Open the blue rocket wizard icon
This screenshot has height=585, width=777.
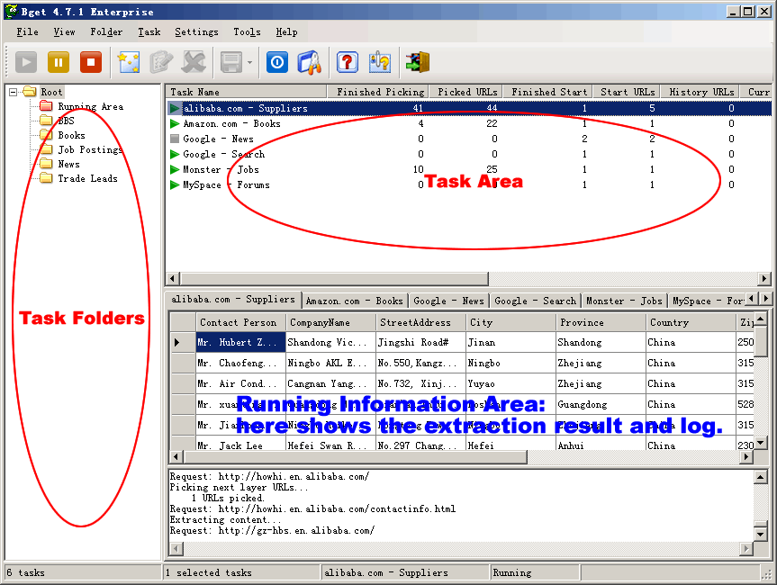tap(310, 62)
